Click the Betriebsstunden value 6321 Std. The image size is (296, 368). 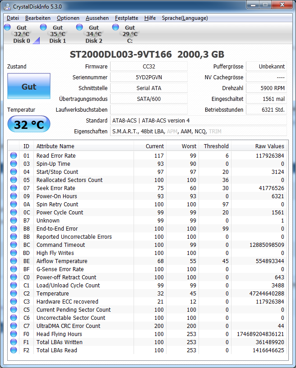coord(266,109)
